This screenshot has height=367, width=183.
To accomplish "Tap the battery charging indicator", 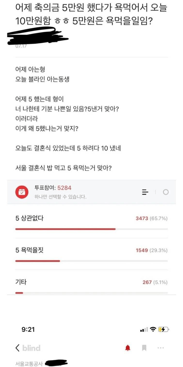I will 164,329.
